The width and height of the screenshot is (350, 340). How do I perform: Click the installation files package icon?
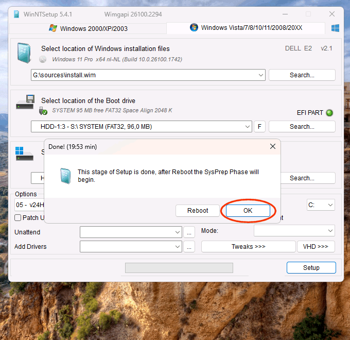pyautogui.click(x=24, y=53)
